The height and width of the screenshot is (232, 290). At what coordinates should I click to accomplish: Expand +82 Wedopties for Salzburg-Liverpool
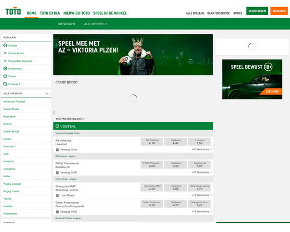click(202, 149)
